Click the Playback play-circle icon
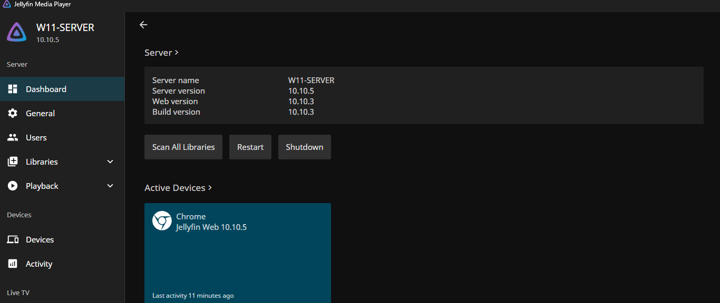 (13, 186)
